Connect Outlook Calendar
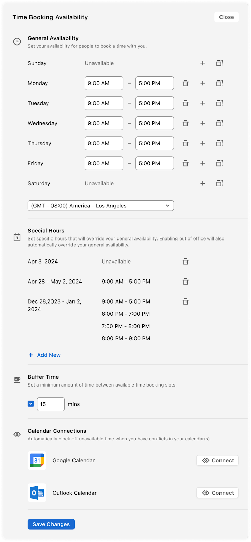 click(218, 493)
